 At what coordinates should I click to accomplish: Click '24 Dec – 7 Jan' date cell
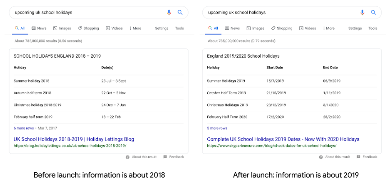[114, 105]
